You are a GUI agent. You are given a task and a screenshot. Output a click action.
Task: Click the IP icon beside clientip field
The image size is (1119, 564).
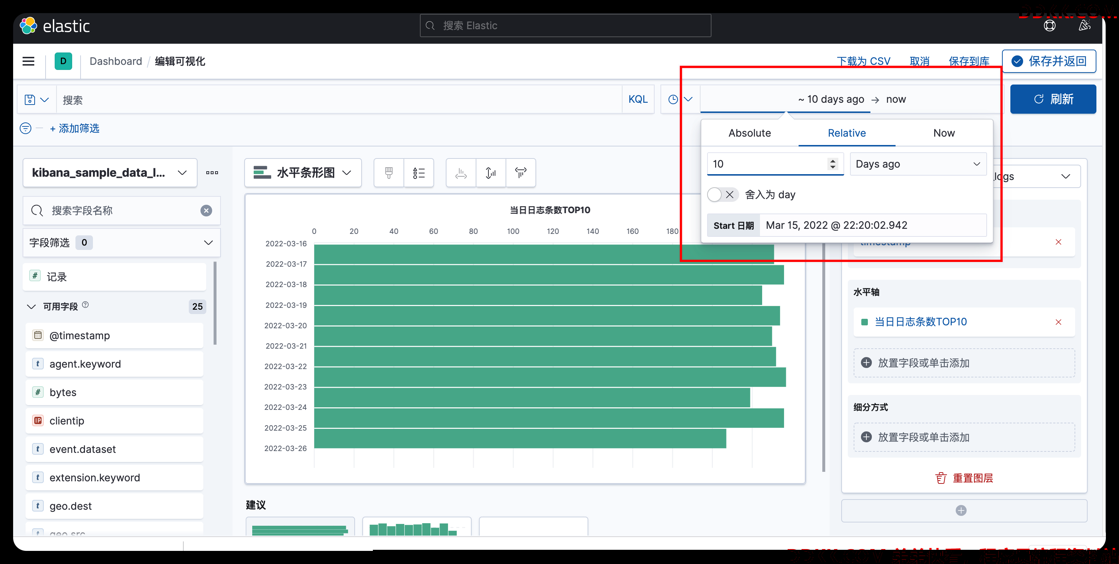coord(38,420)
